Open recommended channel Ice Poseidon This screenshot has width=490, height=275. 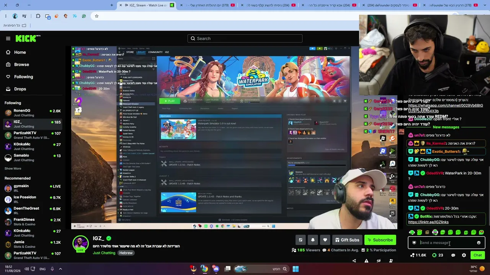click(33, 199)
